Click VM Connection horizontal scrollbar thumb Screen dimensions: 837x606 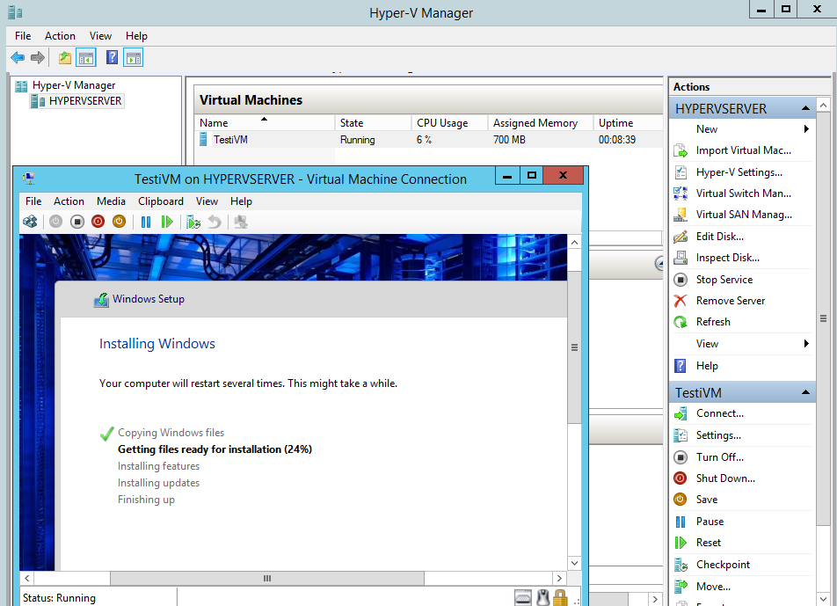(267, 578)
